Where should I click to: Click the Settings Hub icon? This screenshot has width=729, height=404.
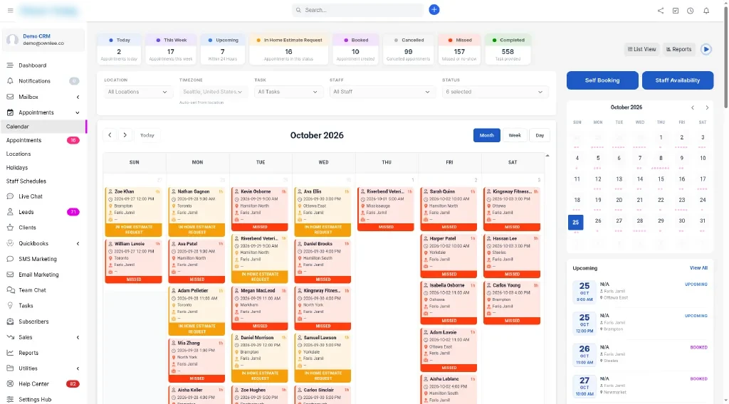(10, 399)
